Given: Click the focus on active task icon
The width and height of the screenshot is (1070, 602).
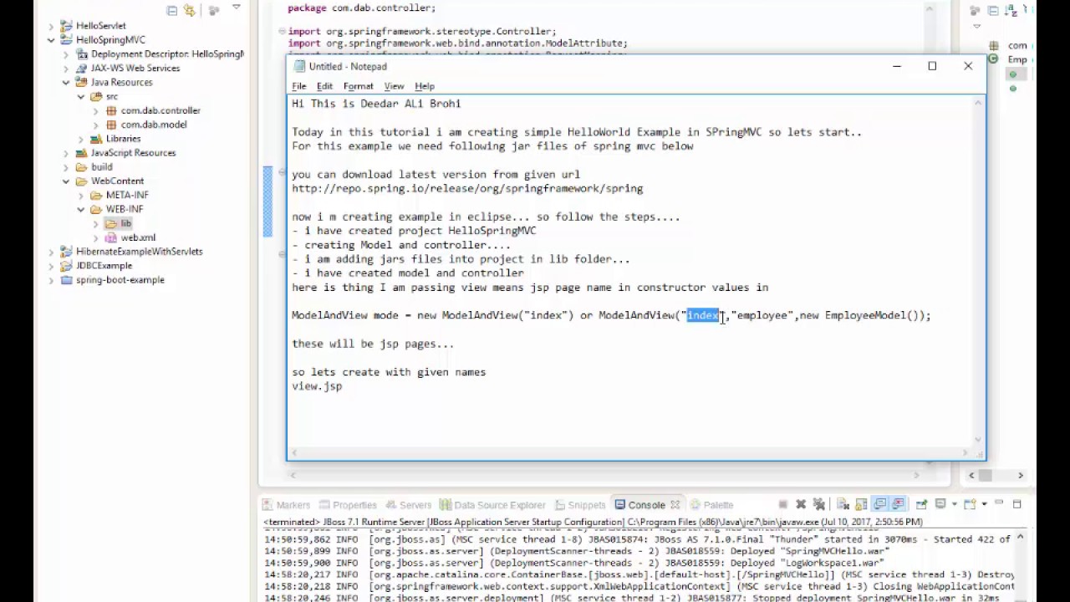Looking at the screenshot, I should [x=214, y=10].
